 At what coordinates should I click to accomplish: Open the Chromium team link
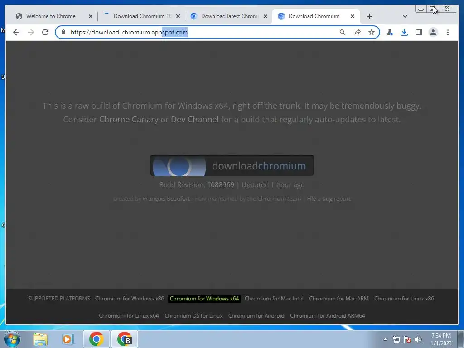[279, 198]
